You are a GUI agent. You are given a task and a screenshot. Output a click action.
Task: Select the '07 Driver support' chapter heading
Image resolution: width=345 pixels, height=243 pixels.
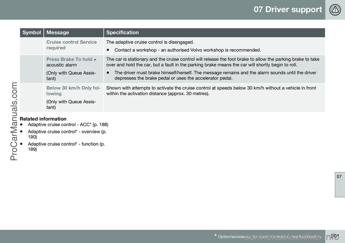pos(287,9)
